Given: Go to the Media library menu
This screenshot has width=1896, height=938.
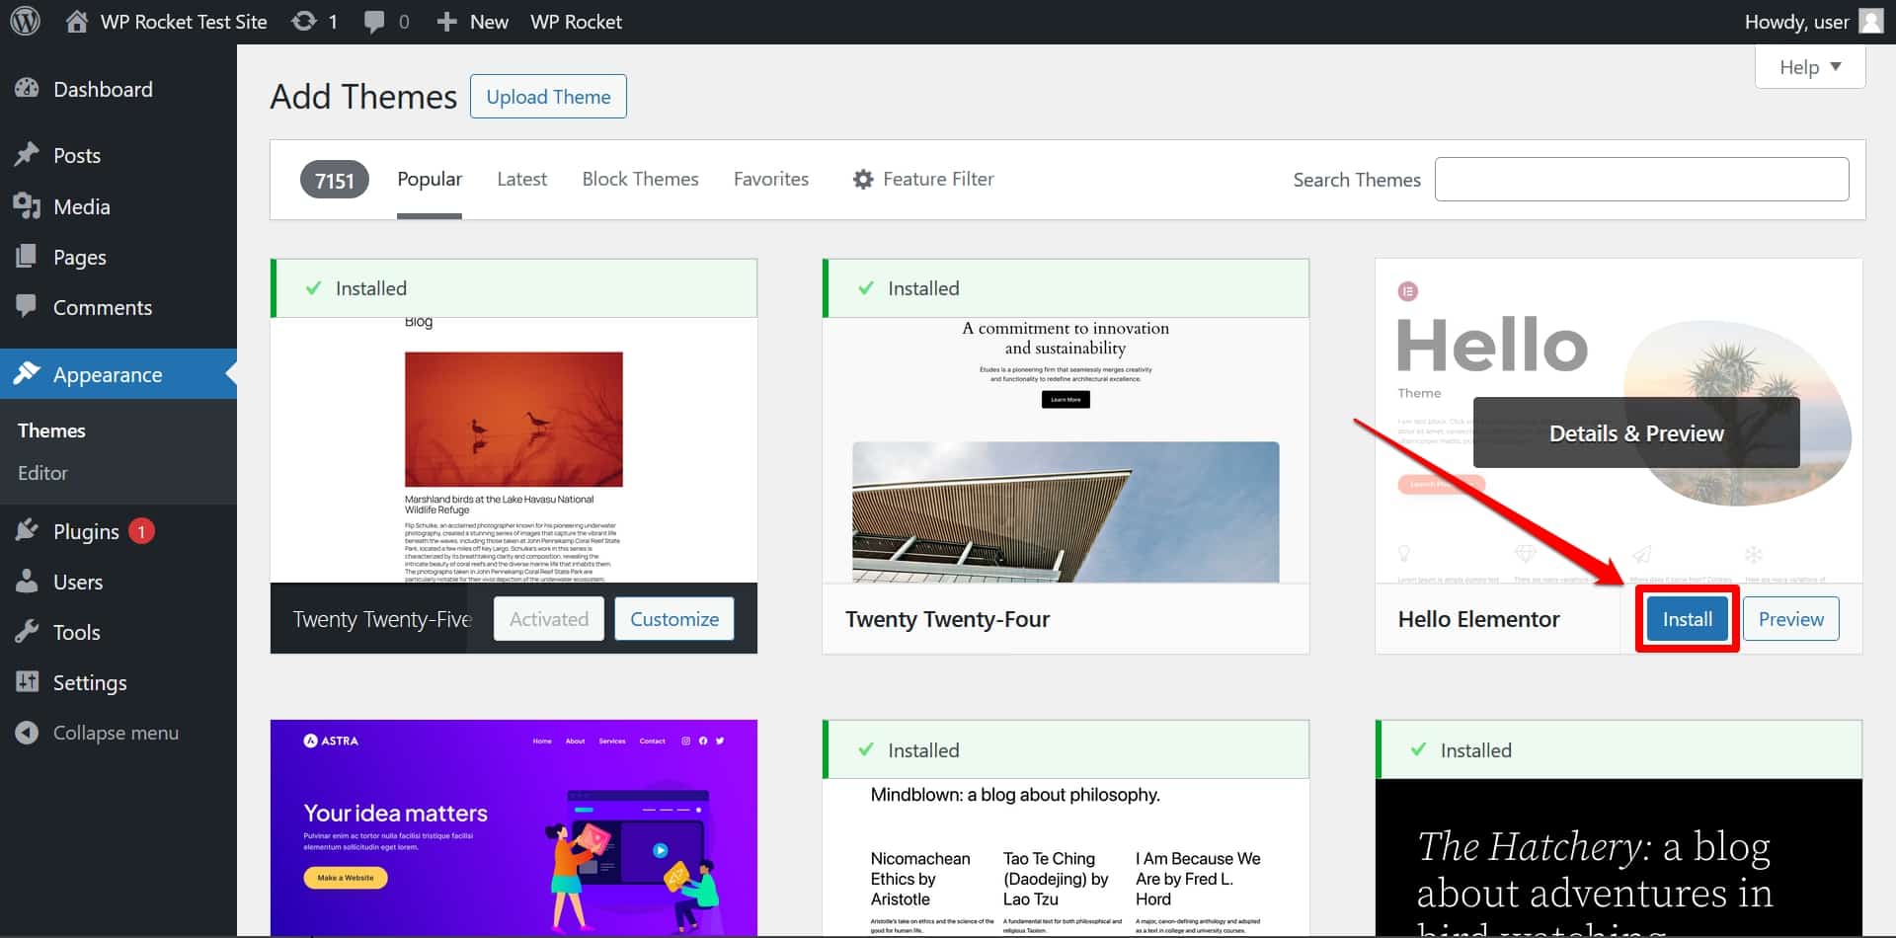Looking at the screenshot, I should (82, 206).
